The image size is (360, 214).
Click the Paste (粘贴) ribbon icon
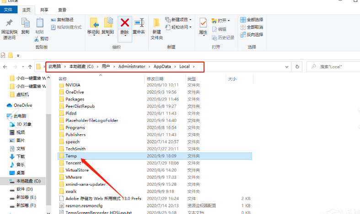tap(40, 23)
